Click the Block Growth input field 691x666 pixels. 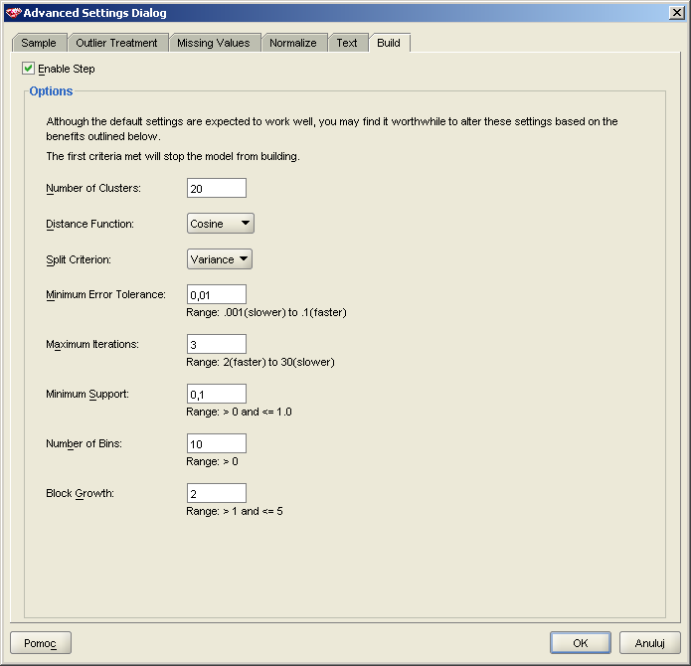click(217, 493)
